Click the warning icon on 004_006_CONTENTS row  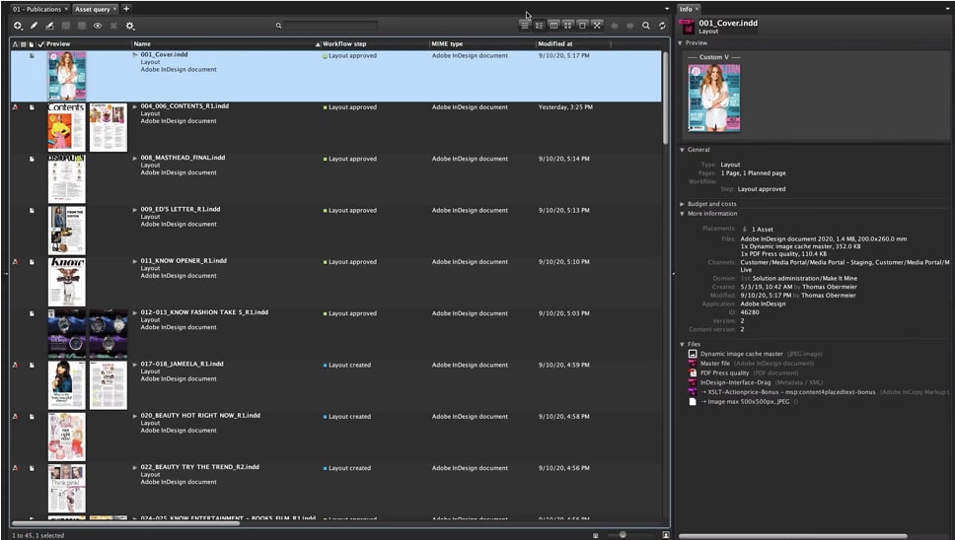(x=15, y=107)
